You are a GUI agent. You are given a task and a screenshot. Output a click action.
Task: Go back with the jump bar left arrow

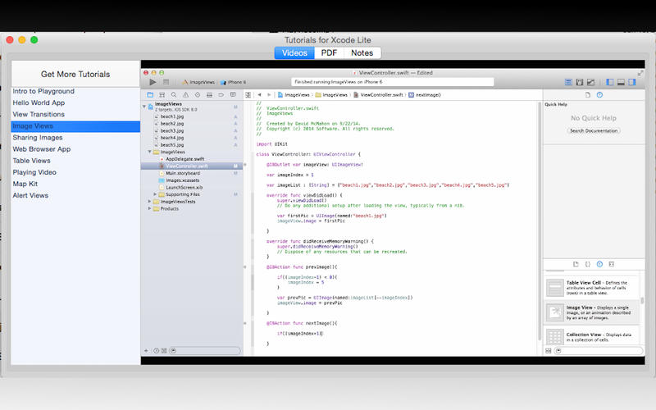(259, 95)
